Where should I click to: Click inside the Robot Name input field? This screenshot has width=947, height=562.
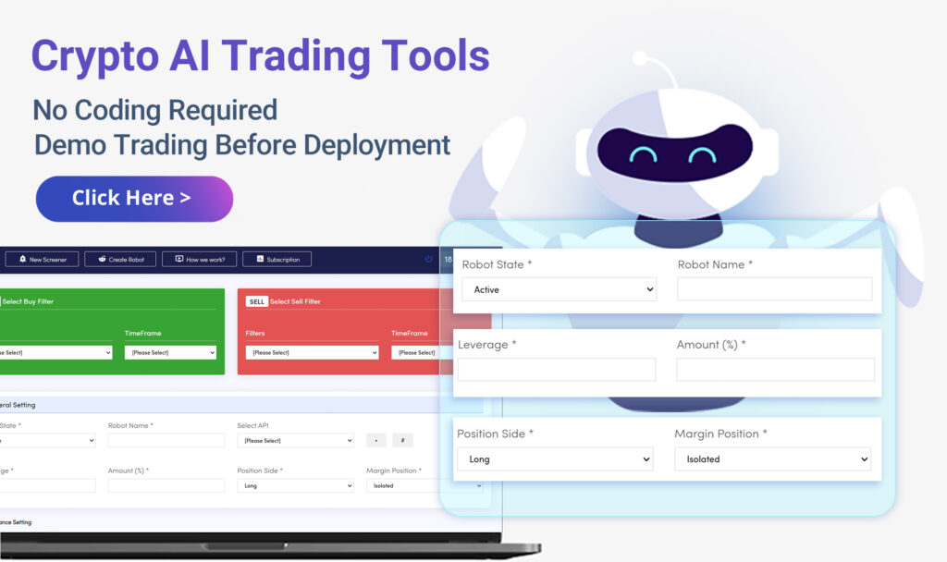[774, 288]
